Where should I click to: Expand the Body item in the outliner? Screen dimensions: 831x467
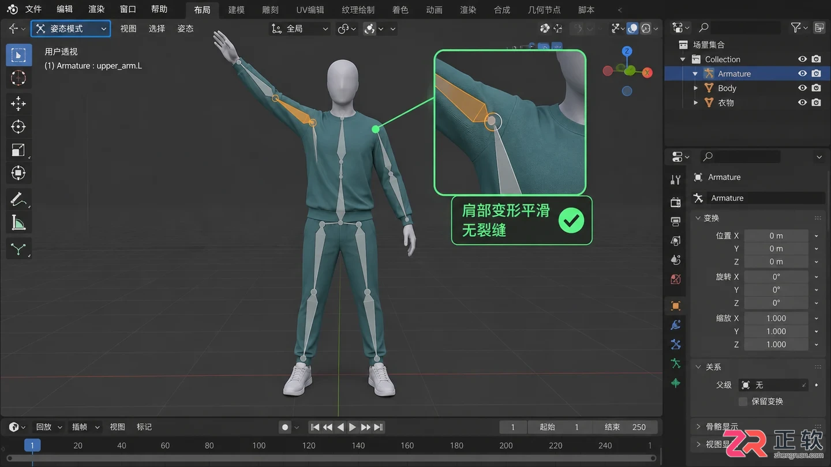[x=695, y=88]
